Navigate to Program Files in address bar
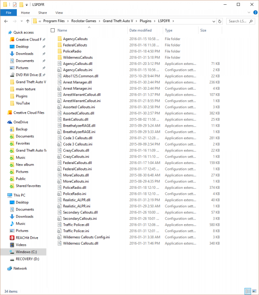This screenshot has height=295, width=259. pyautogui.click(x=54, y=21)
